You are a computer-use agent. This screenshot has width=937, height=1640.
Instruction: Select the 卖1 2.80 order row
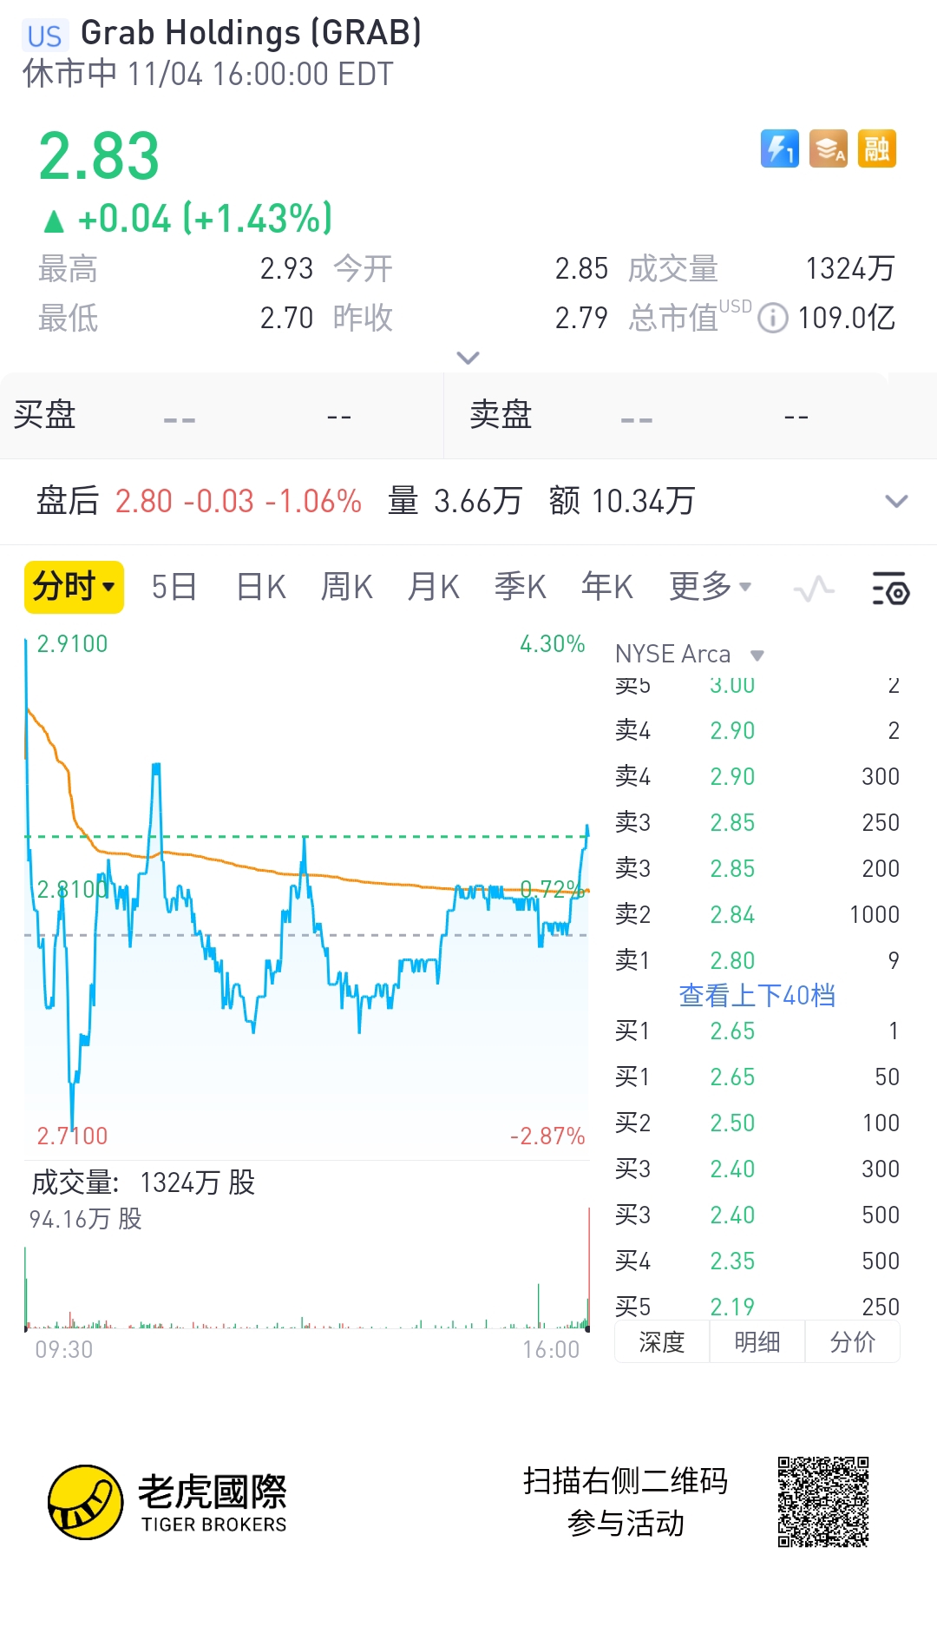(x=757, y=960)
